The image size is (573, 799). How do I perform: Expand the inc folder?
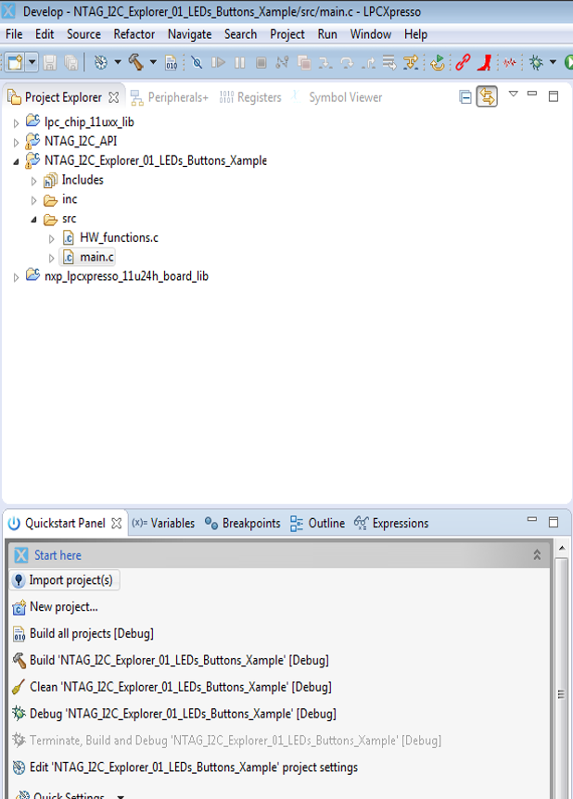pos(33,200)
